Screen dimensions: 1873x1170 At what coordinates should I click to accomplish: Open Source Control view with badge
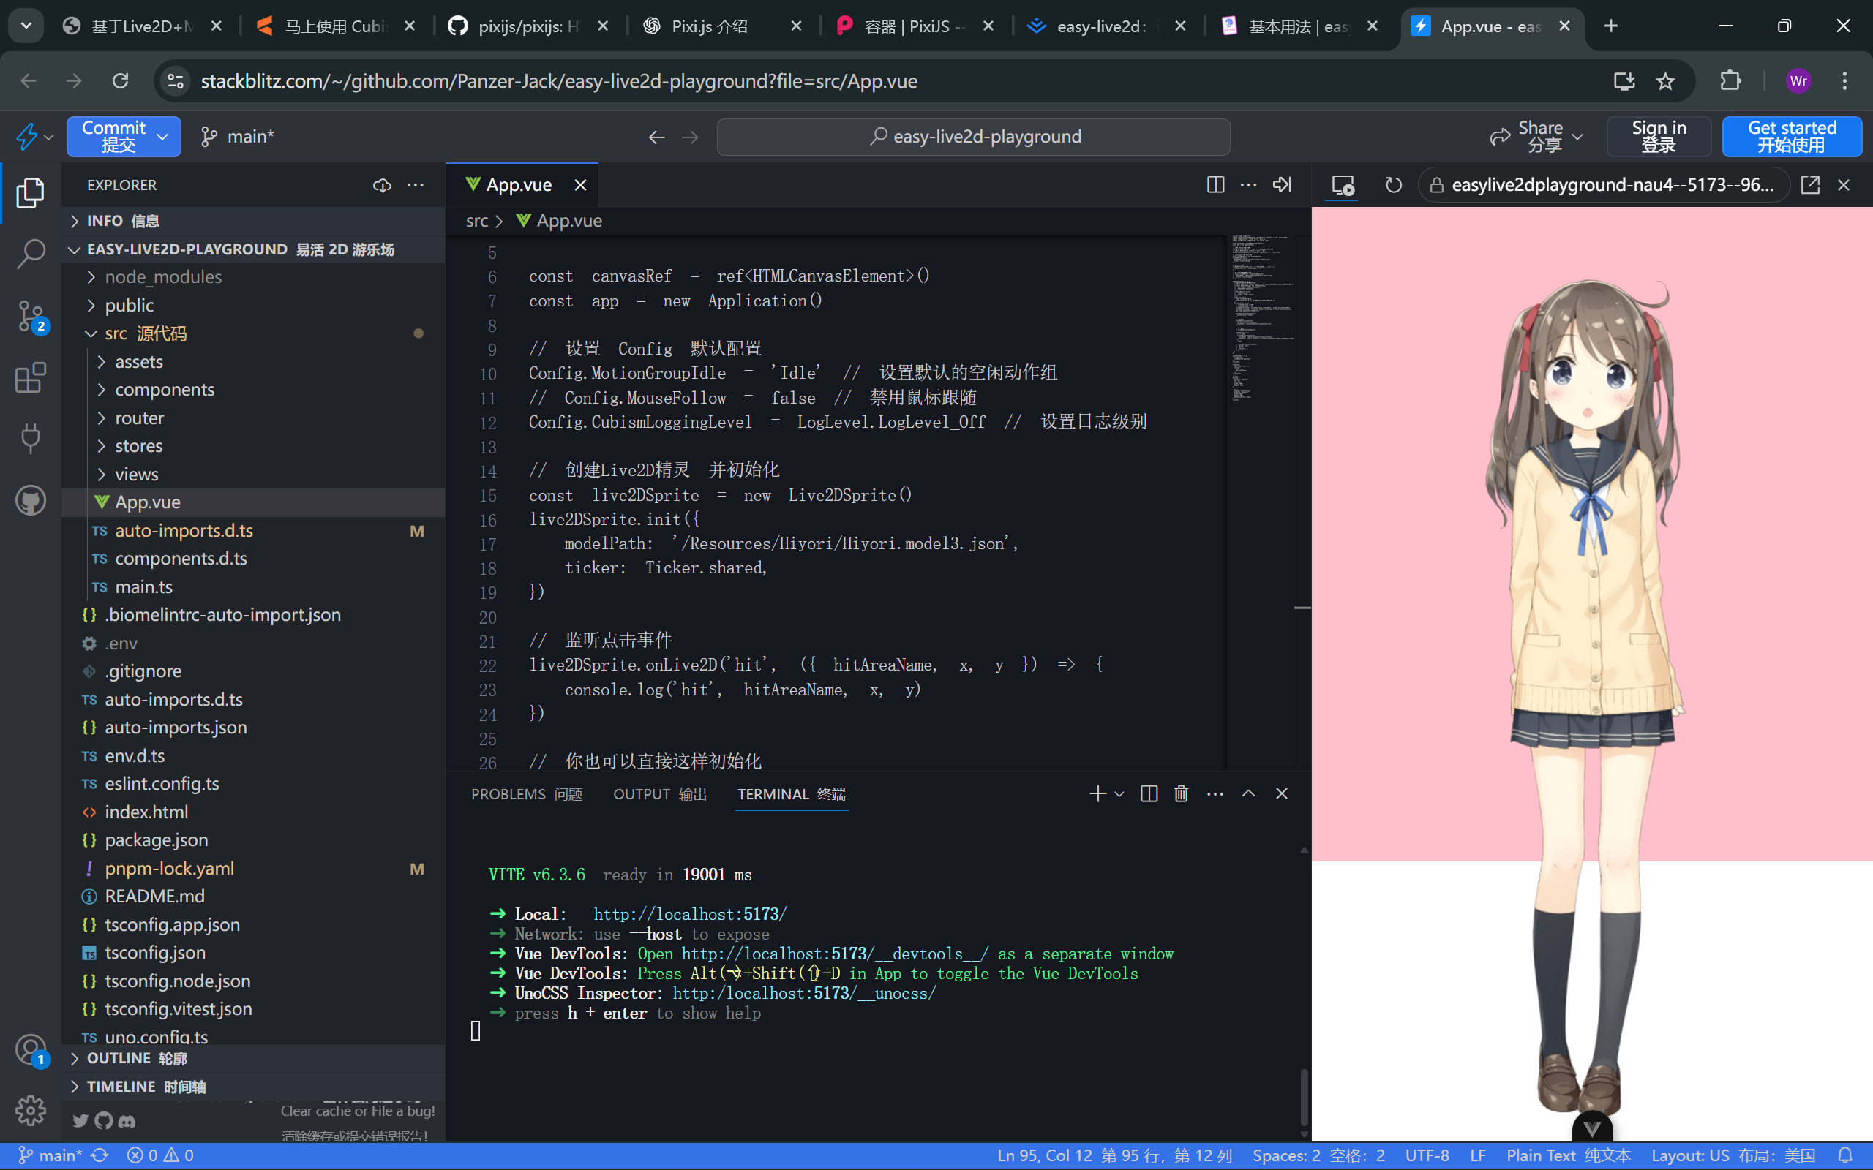tap(30, 316)
